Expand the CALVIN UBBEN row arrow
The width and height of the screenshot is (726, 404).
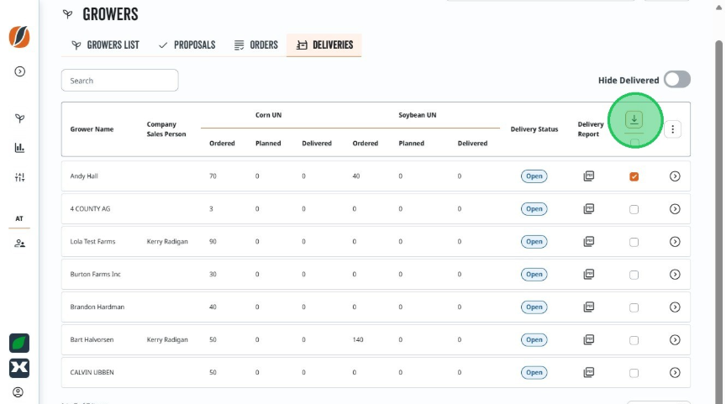[x=675, y=373]
